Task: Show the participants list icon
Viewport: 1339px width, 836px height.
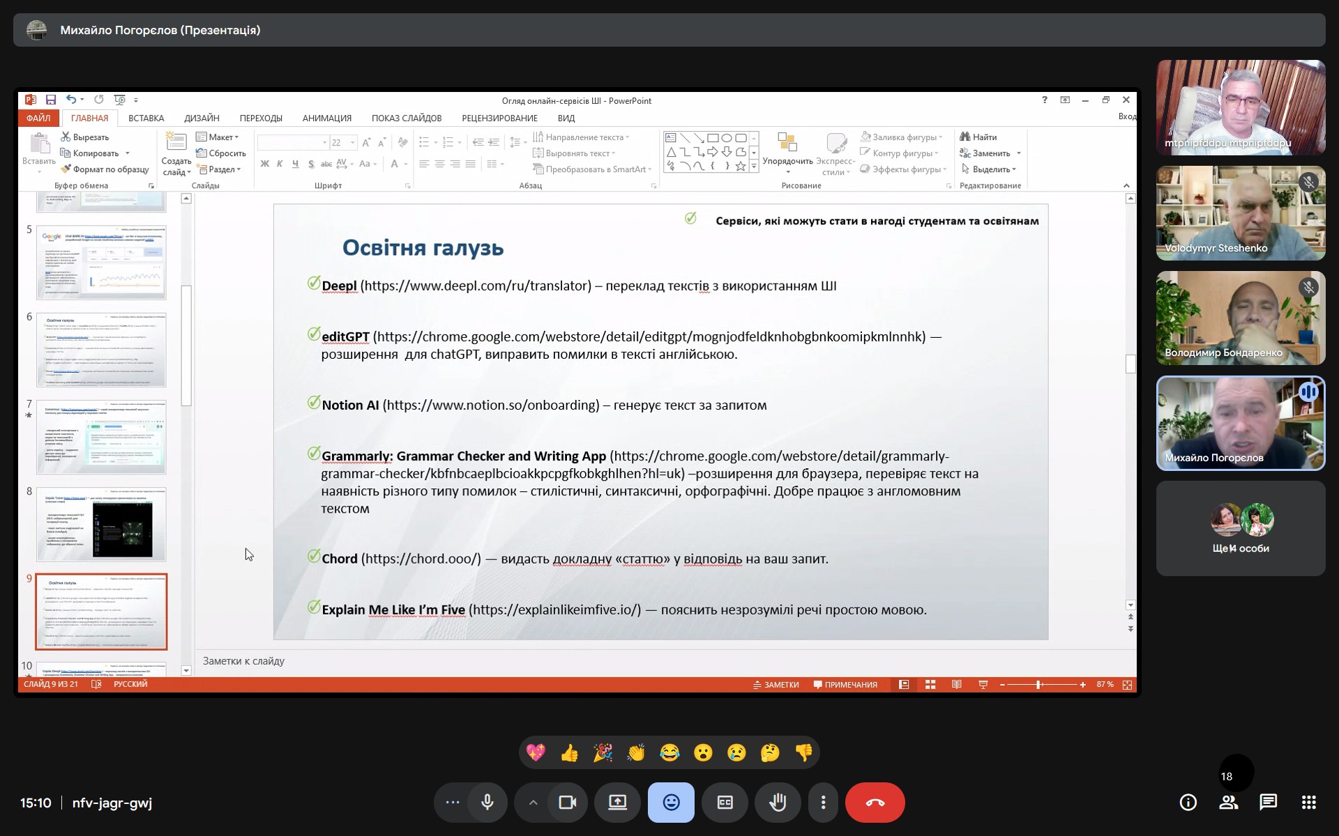Action: pyautogui.click(x=1228, y=803)
